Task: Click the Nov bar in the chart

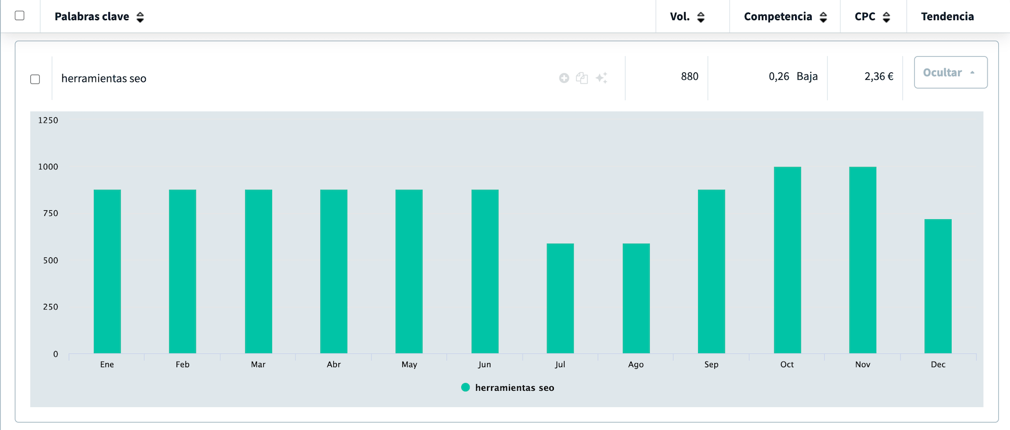Action: 862,260
